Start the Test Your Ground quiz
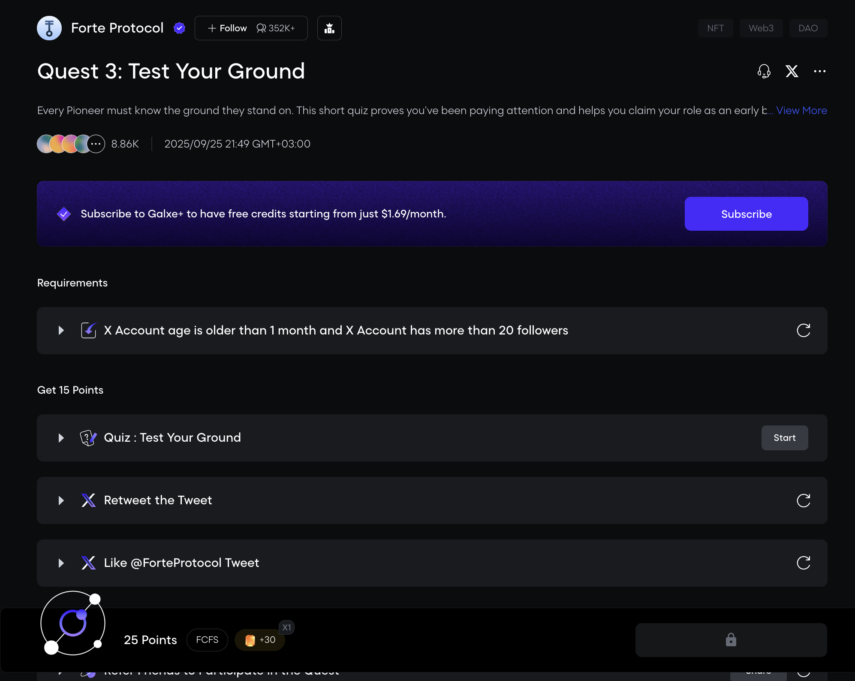Image resolution: width=855 pixels, height=681 pixels. [x=784, y=438]
